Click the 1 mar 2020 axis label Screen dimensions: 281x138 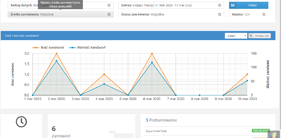[33, 99]
